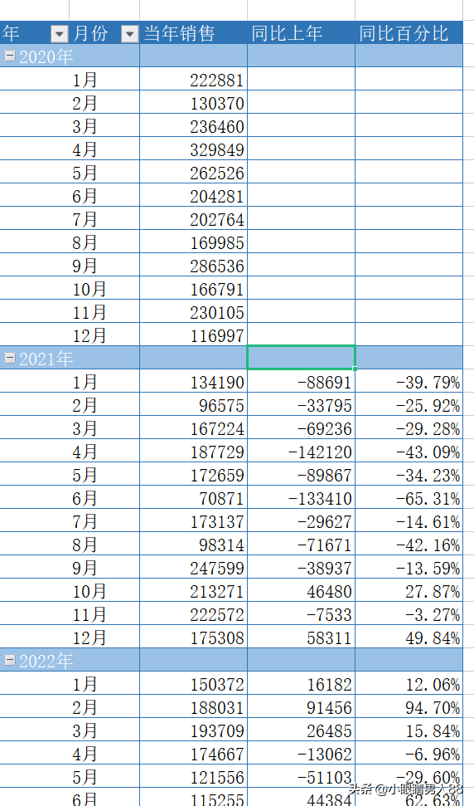Select cell with value -39.79%
474x806 pixels.
[x=409, y=382]
